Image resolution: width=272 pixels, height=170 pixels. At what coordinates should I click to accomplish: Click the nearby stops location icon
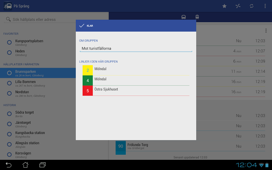[x=238, y=6]
